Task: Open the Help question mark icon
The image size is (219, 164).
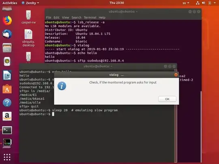Action: click(7, 102)
